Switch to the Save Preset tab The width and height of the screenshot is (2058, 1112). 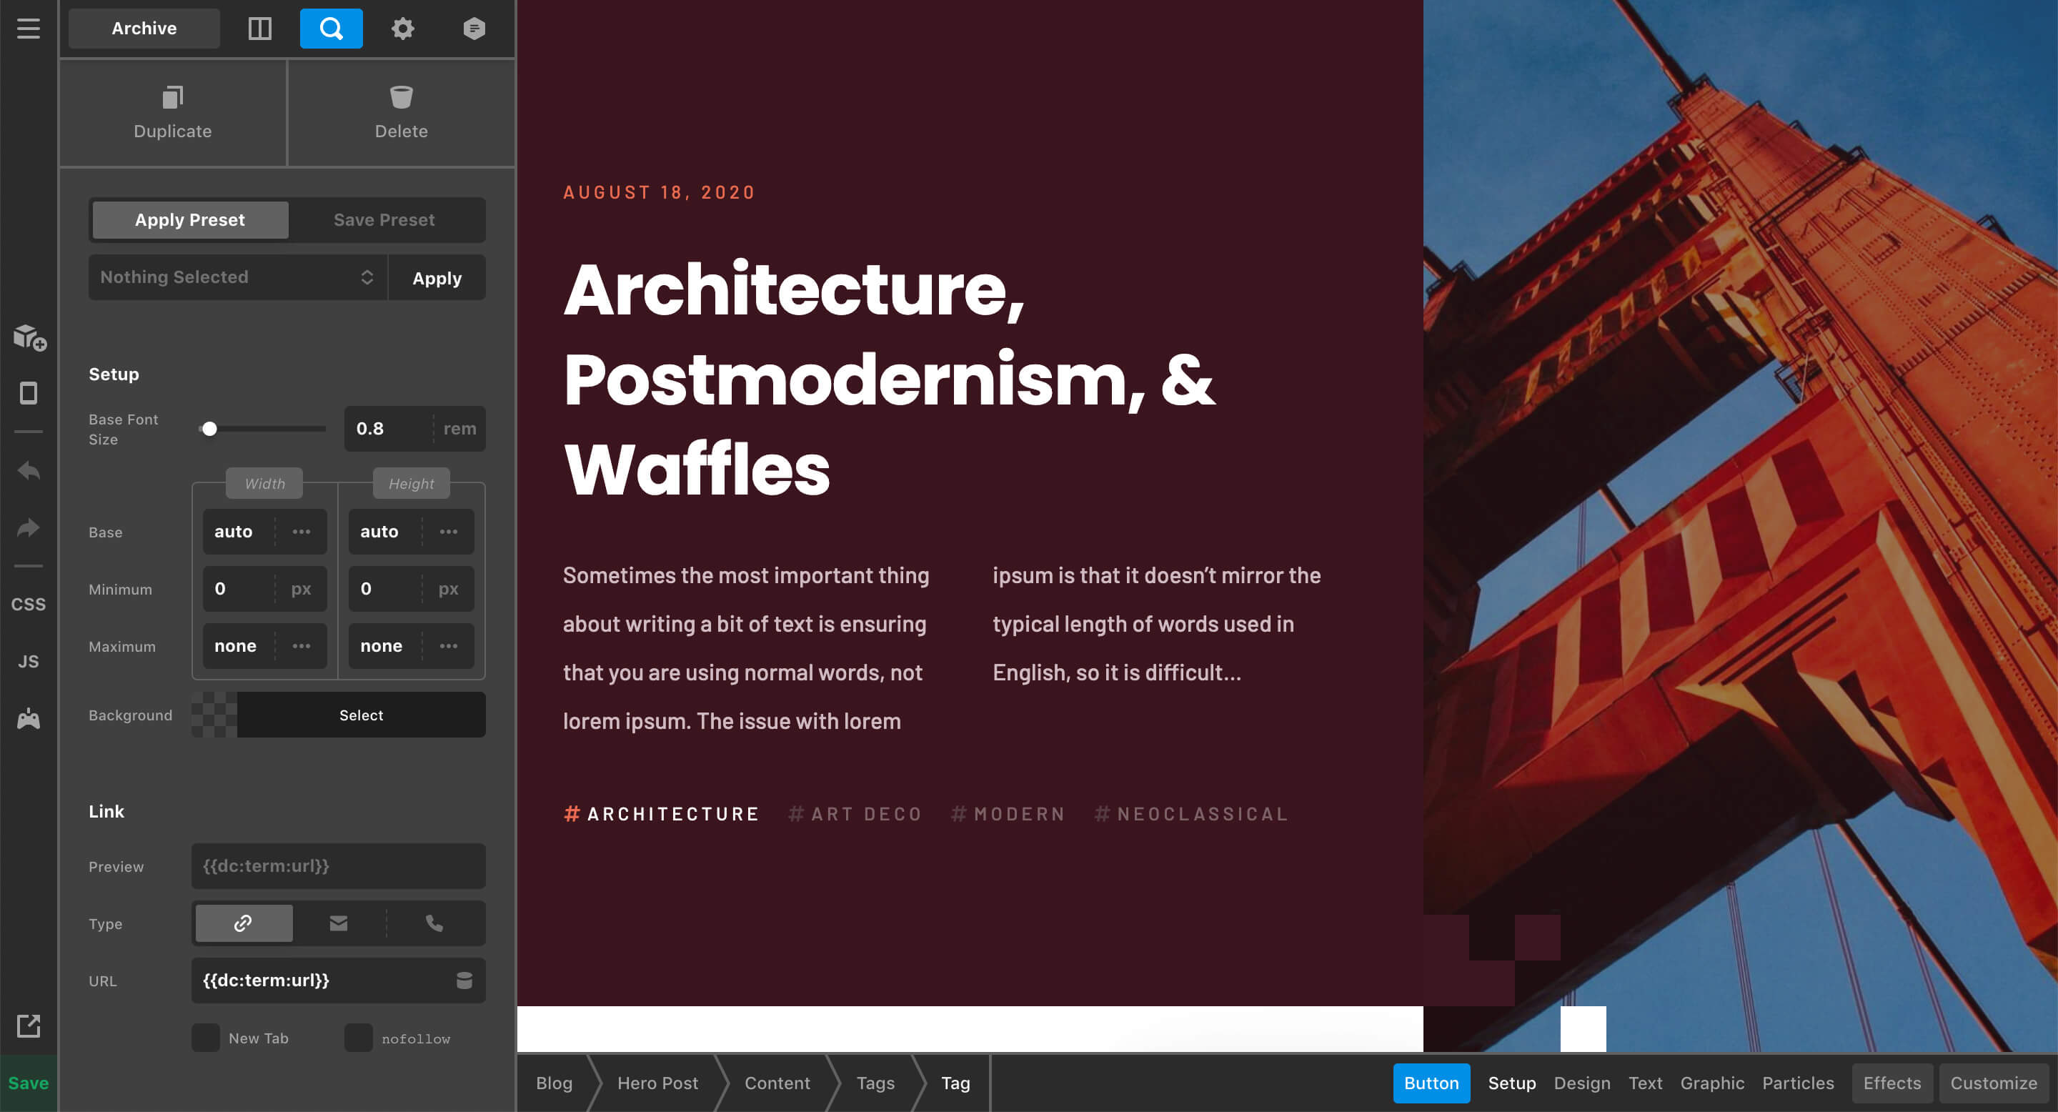pos(384,219)
